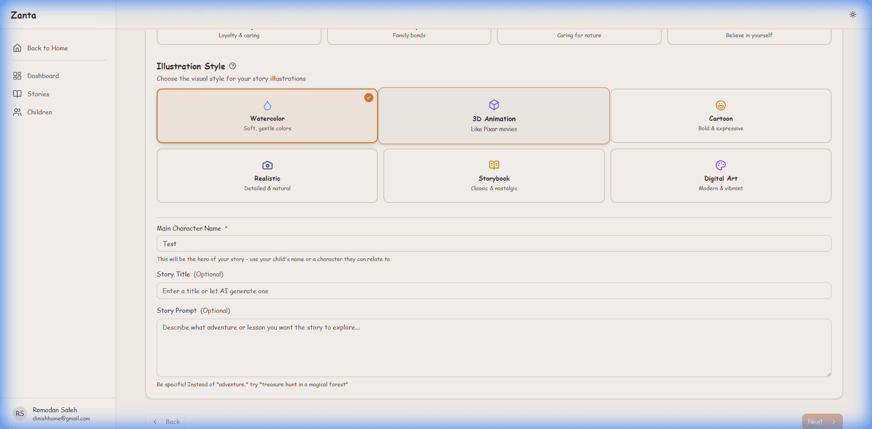872x429 pixels.
Task: Click the Storybook open book icon
Action: pyautogui.click(x=494, y=165)
